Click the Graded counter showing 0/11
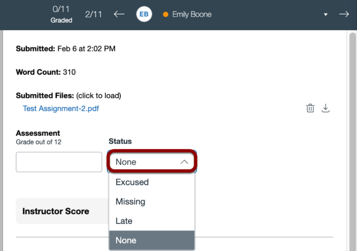 61,15
